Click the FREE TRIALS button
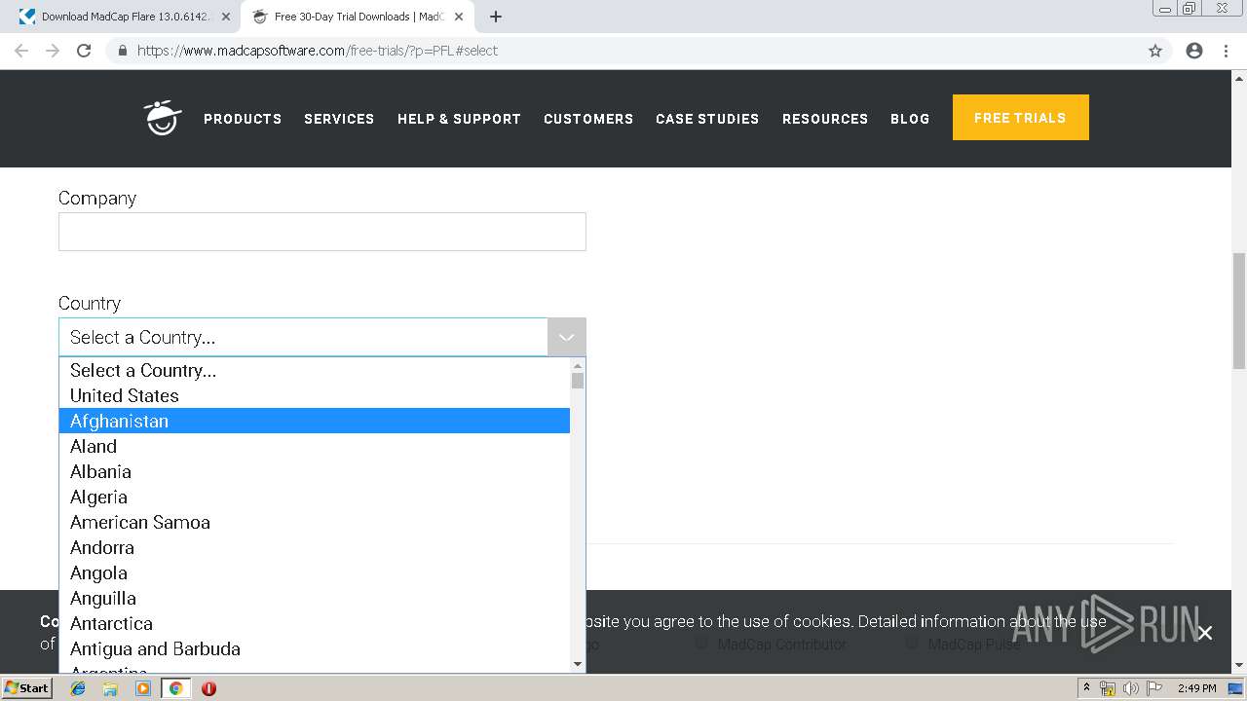1247x701 pixels. 1020,118
